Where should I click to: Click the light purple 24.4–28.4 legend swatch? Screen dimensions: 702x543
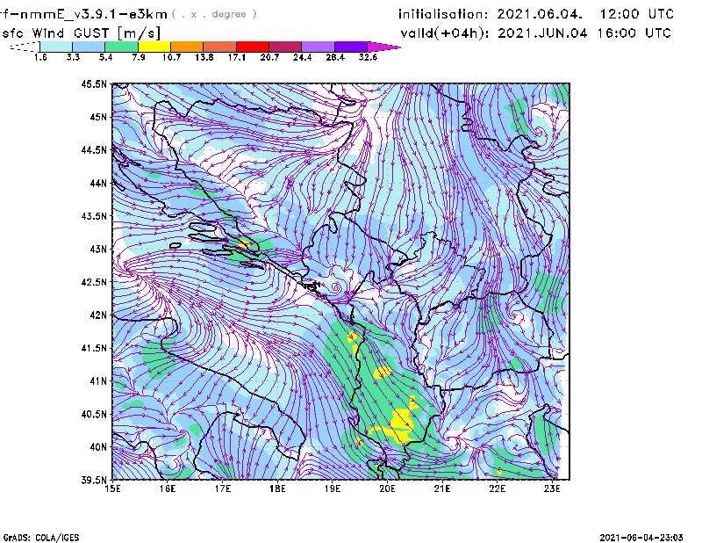(x=318, y=47)
